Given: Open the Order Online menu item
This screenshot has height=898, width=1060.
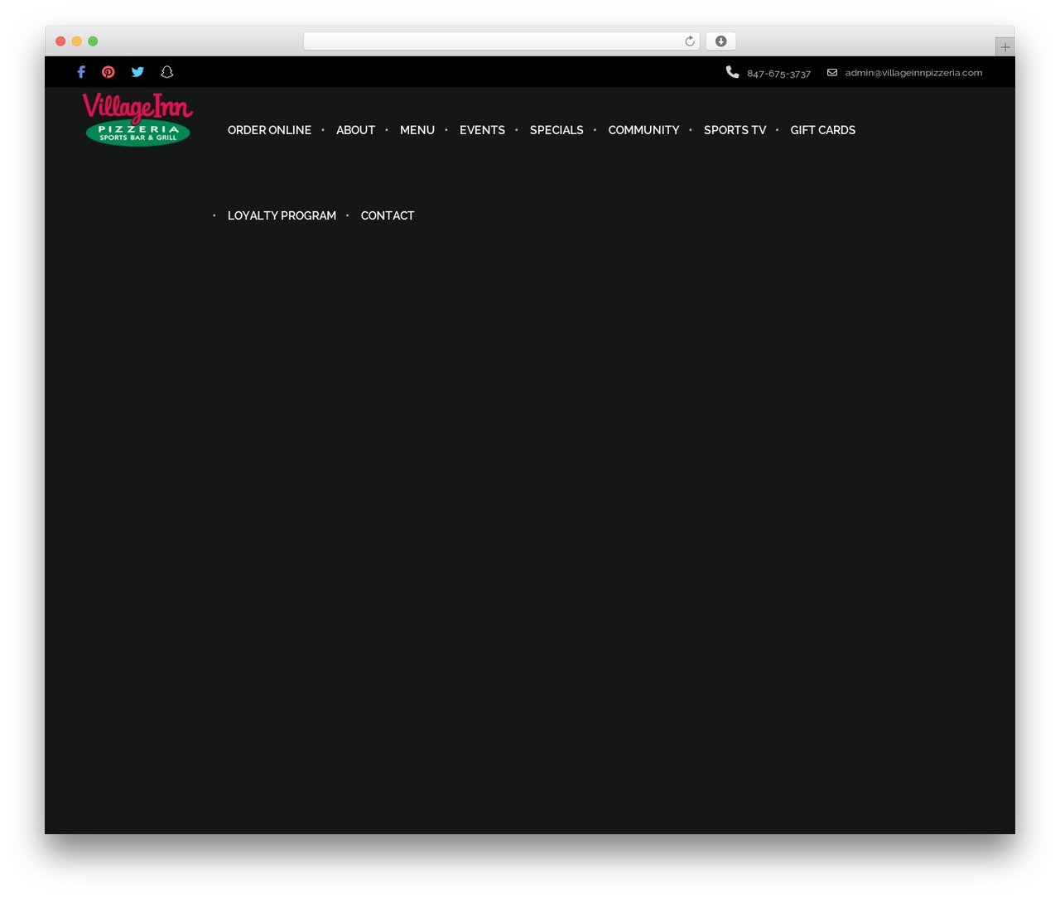Looking at the screenshot, I should pos(269,130).
